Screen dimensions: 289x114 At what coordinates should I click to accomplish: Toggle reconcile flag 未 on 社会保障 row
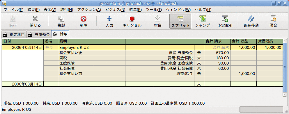pos(199,68)
